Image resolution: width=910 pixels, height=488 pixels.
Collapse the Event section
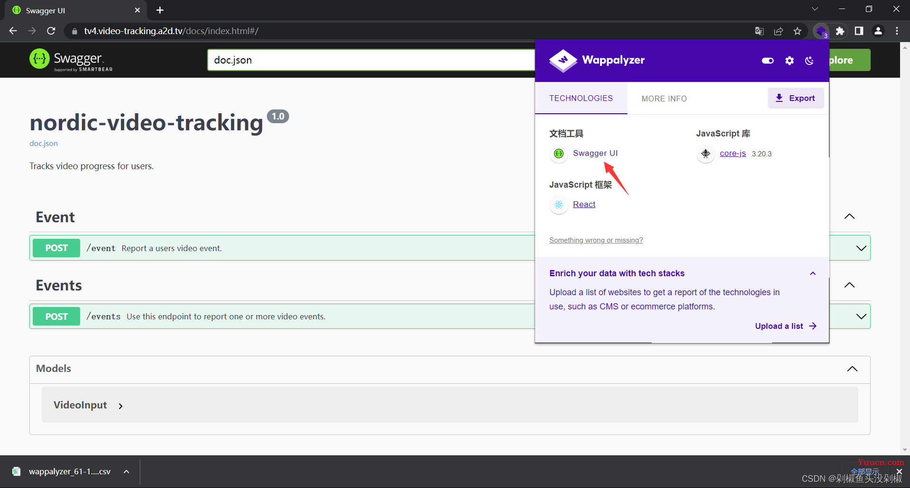pos(849,217)
